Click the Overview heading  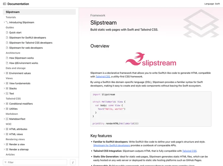(100, 46)
